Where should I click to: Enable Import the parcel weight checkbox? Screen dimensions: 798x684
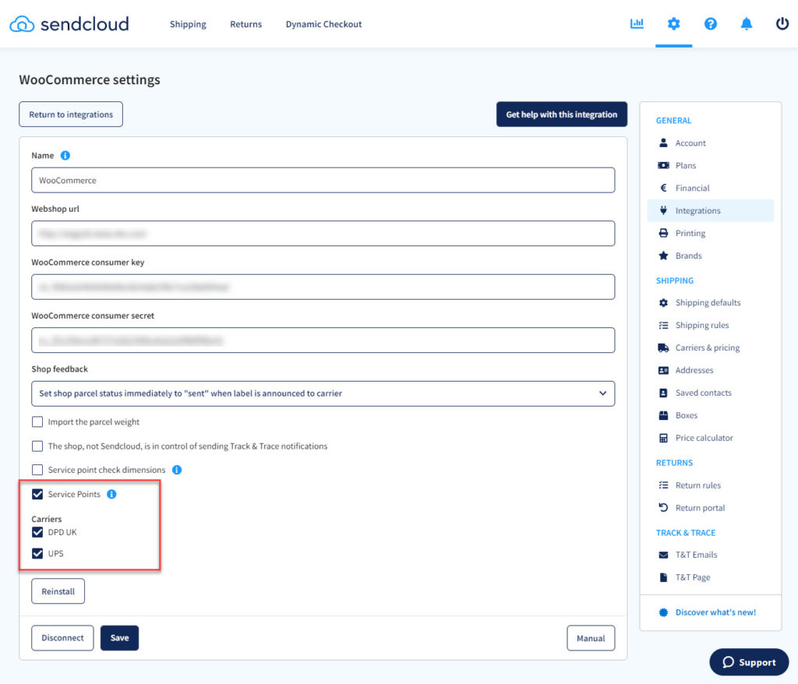(37, 422)
